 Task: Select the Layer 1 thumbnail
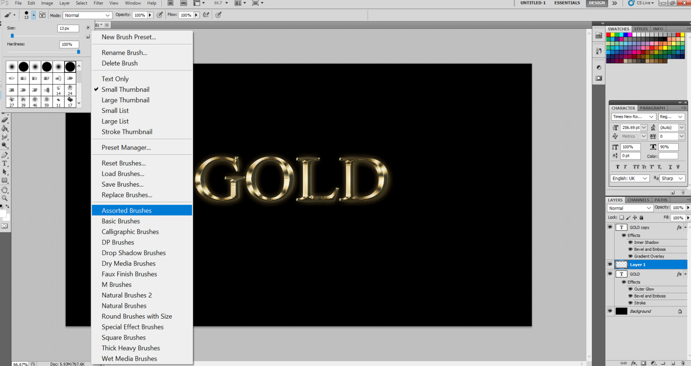click(x=621, y=264)
